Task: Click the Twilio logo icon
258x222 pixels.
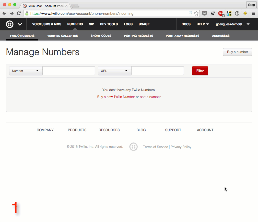Action: 10,24
